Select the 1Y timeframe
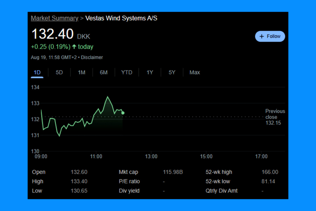Image resolution: width=316 pixels, height=211 pixels. tap(150, 72)
